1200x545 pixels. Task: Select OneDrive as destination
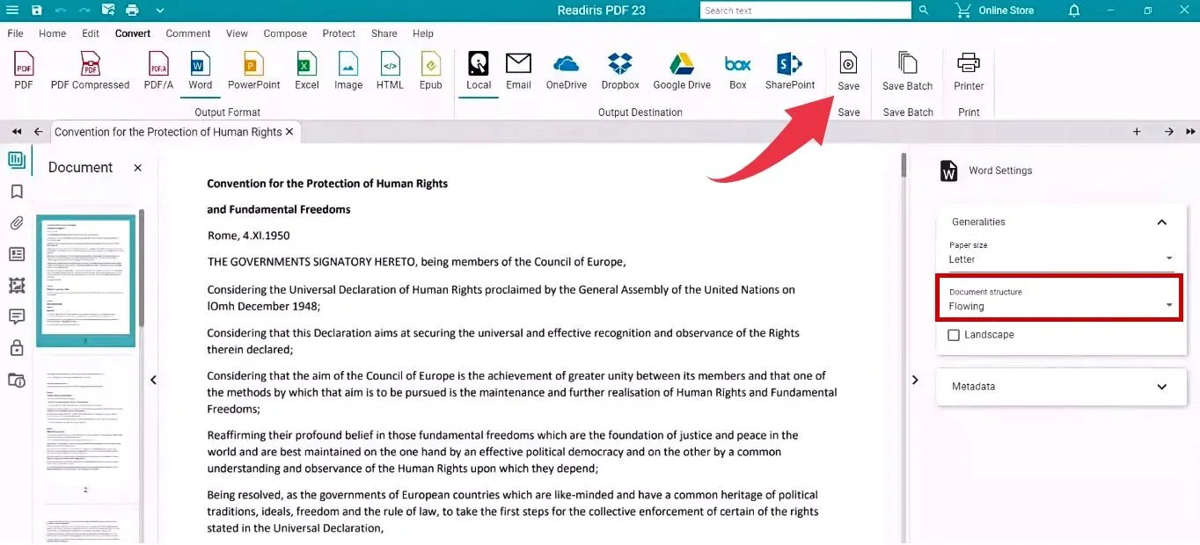click(567, 70)
